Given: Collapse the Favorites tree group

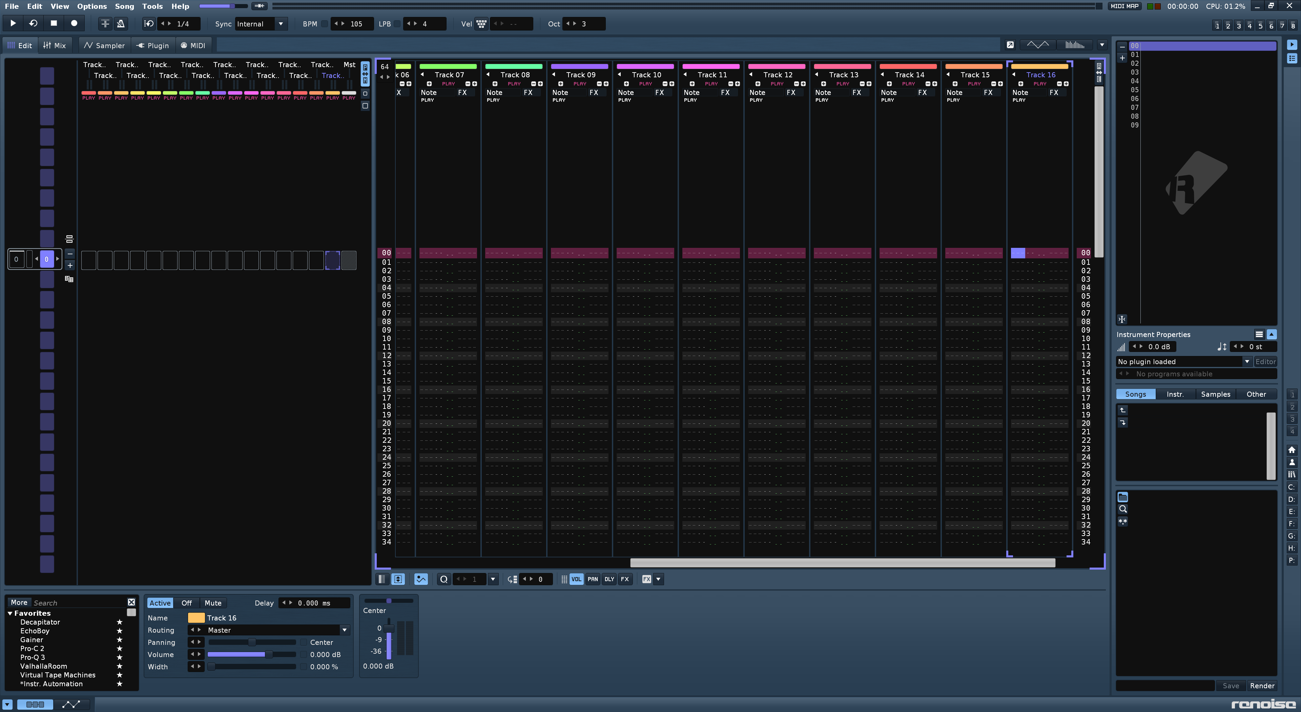Looking at the screenshot, I should click(x=9, y=613).
